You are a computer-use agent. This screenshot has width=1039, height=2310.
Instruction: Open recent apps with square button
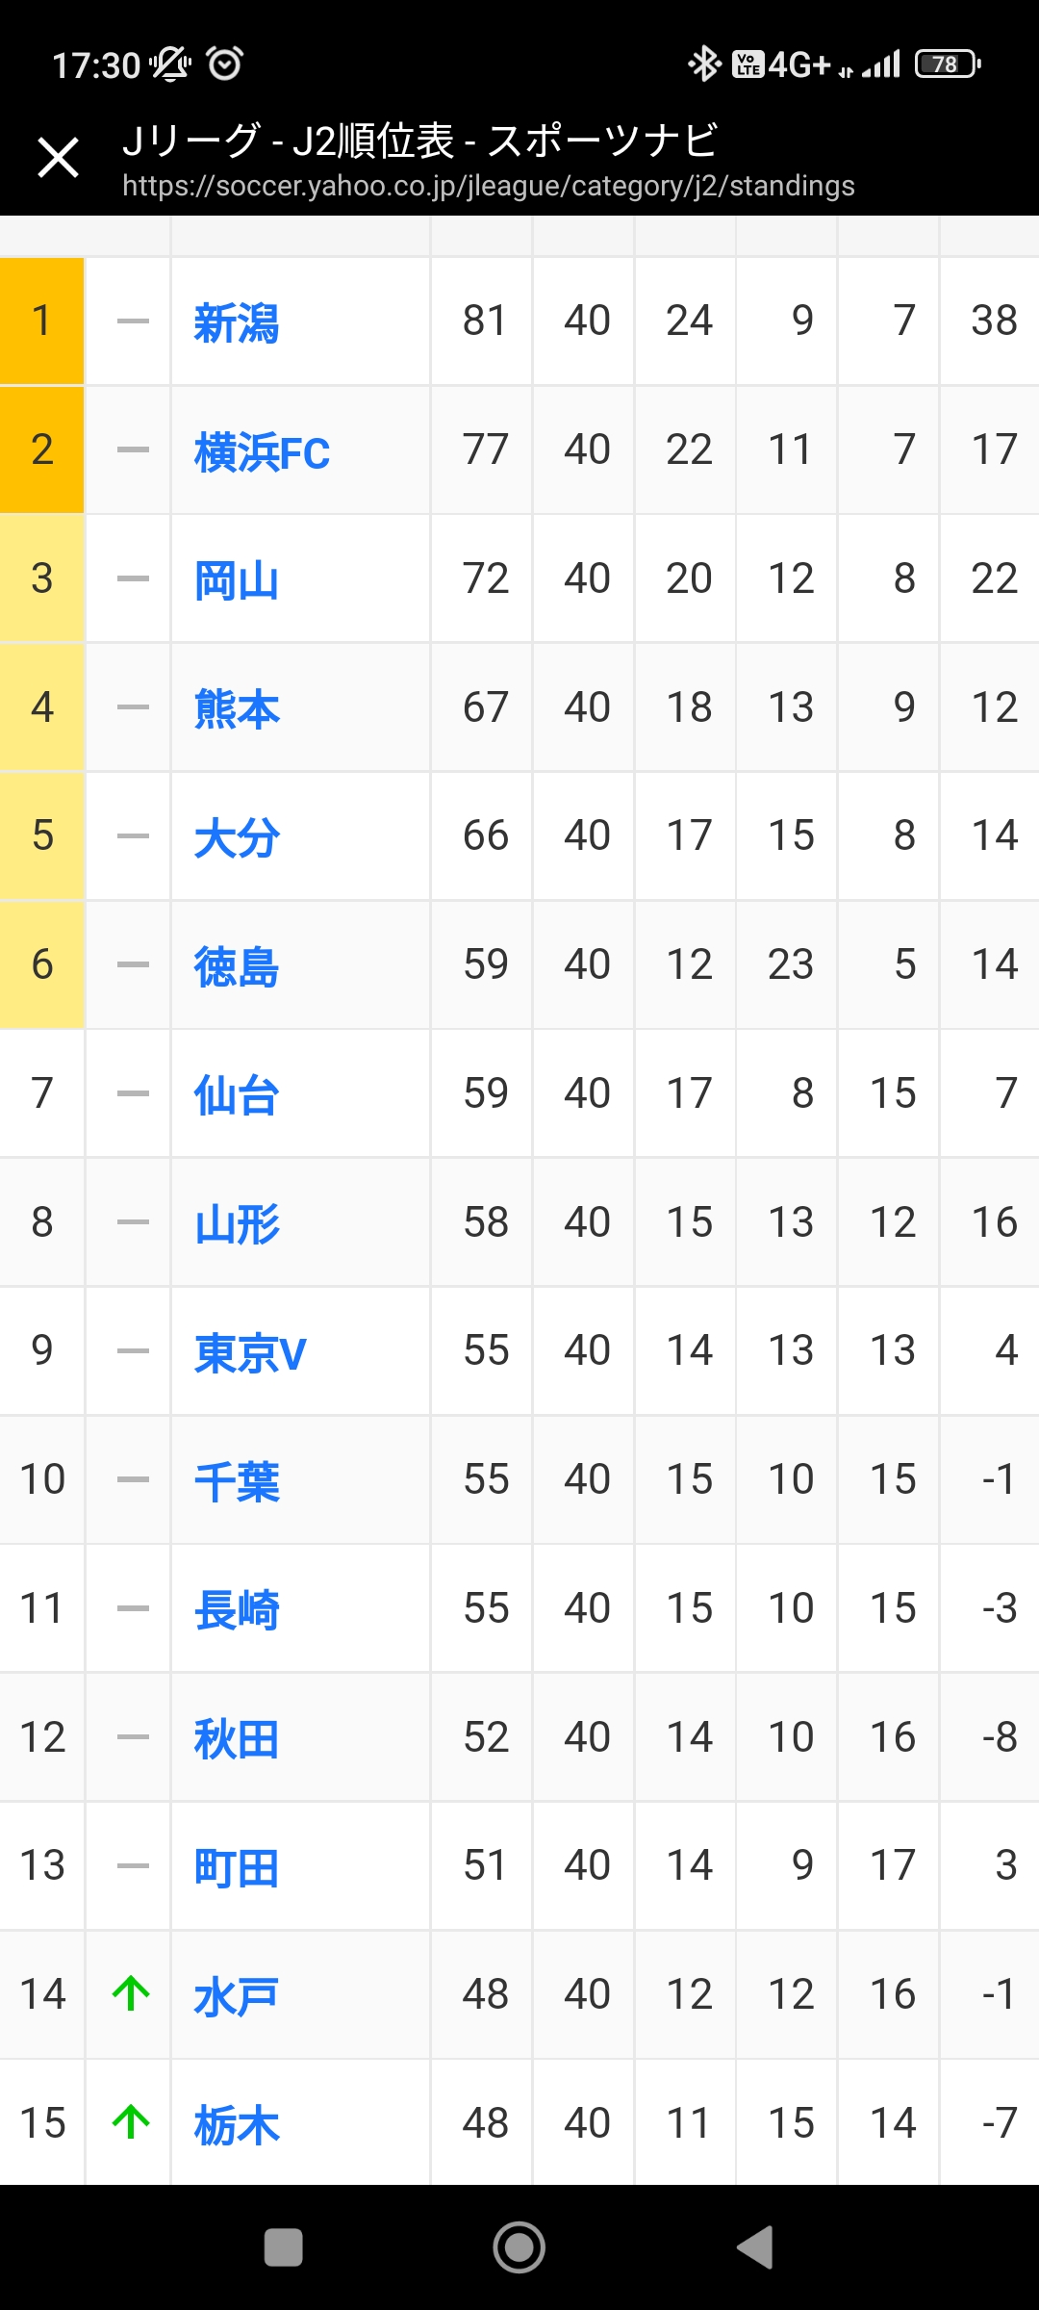click(x=284, y=2248)
